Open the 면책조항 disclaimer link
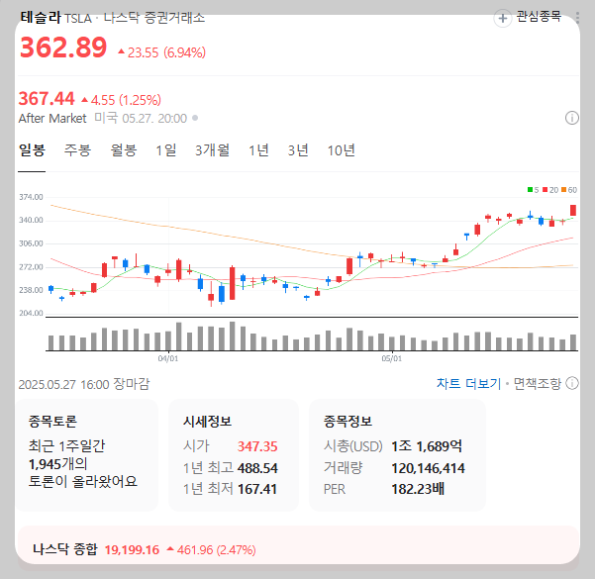The width and height of the screenshot is (595, 579). tap(537, 384)
